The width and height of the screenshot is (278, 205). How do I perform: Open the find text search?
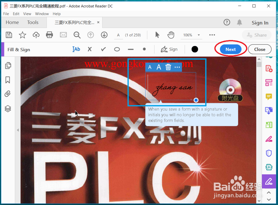77,35
